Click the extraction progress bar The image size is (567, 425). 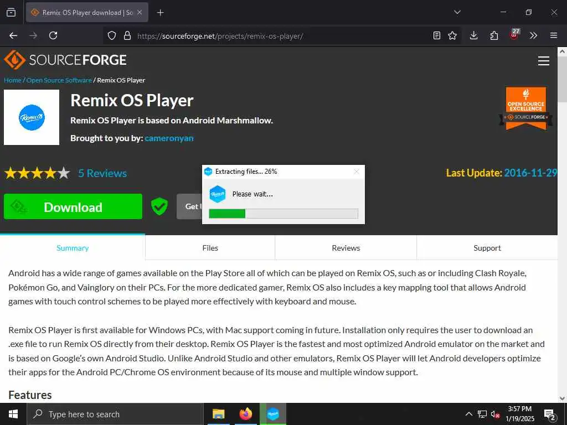tap(283, 214)
